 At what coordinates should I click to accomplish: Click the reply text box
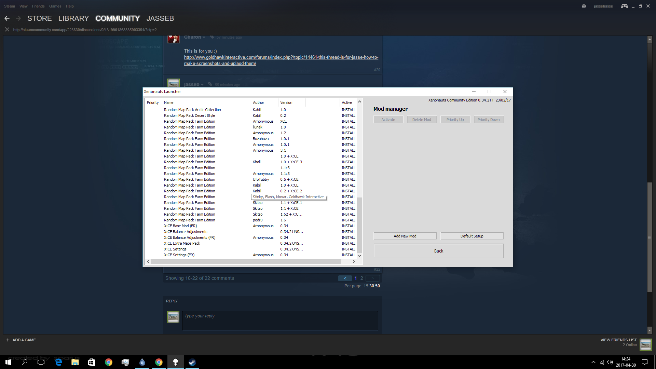pyautogui.click(x=280, y=320)
